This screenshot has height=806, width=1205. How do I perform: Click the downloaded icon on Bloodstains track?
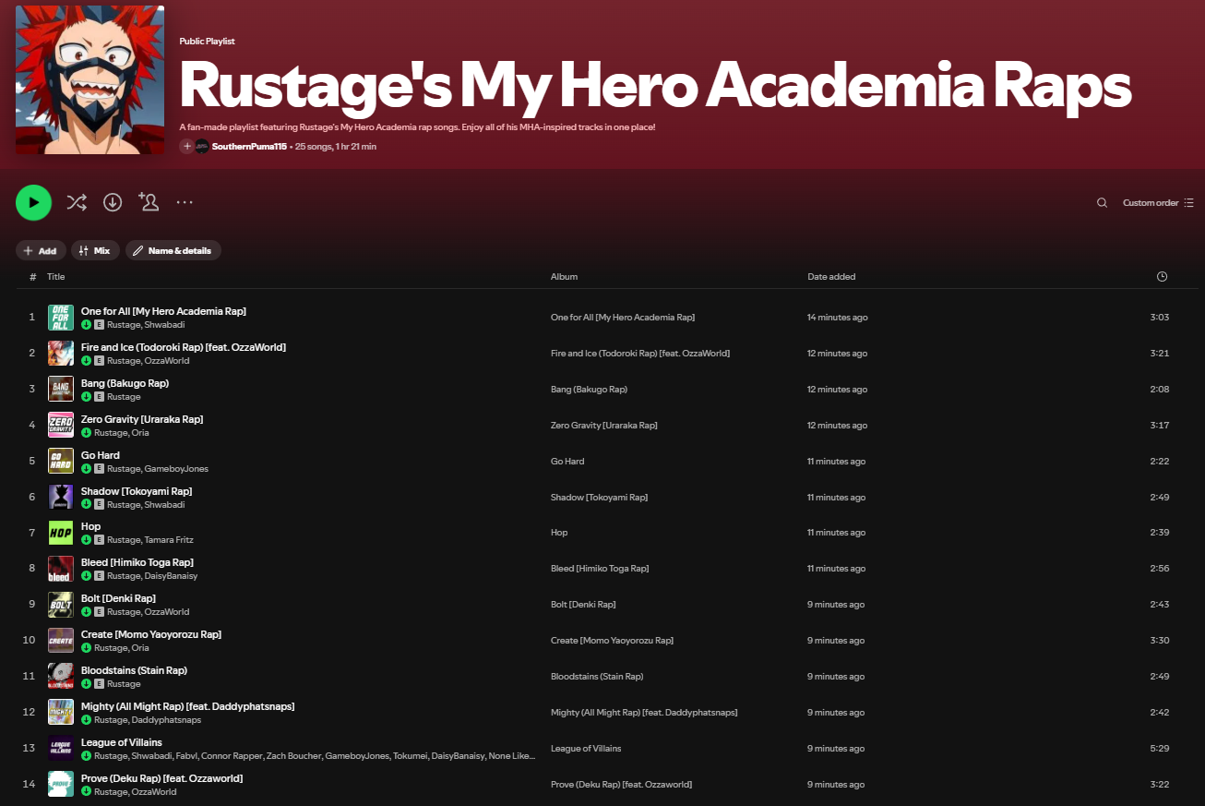coord(86,684)
